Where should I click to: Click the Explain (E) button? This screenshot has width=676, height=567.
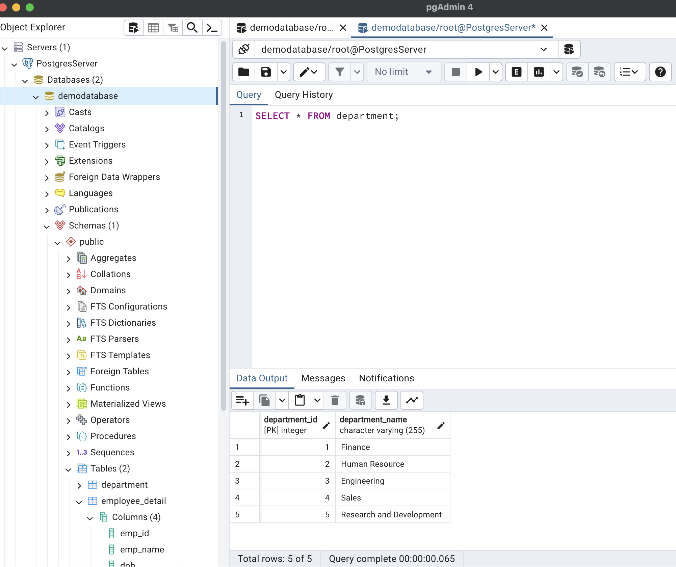(517, 72)
